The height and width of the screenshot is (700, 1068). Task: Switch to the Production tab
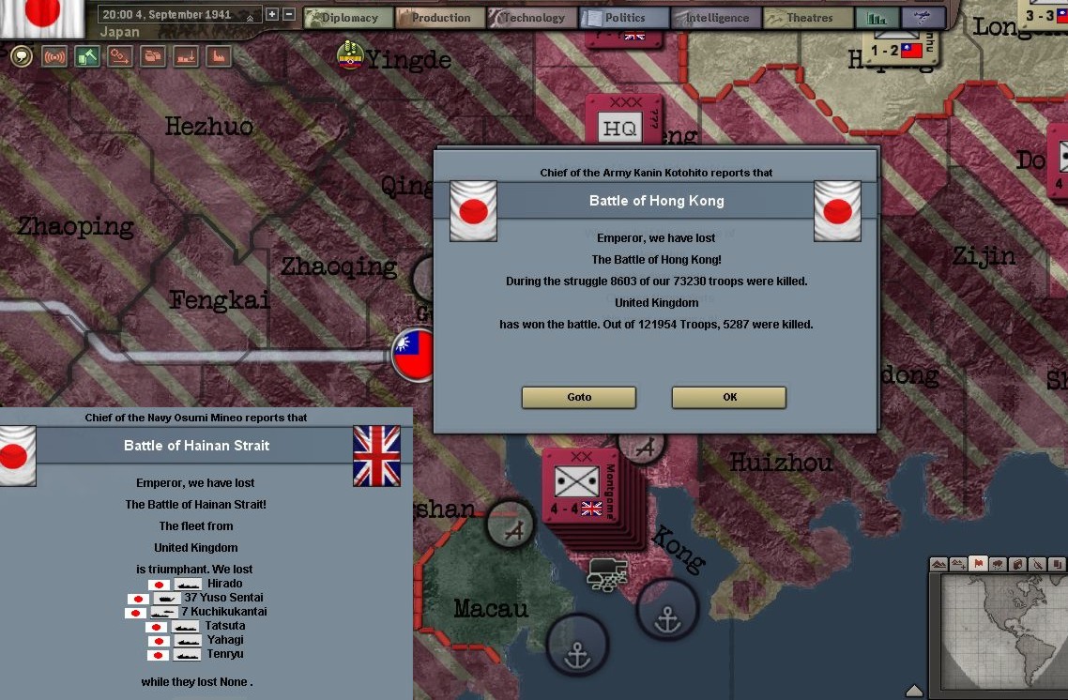438,18
